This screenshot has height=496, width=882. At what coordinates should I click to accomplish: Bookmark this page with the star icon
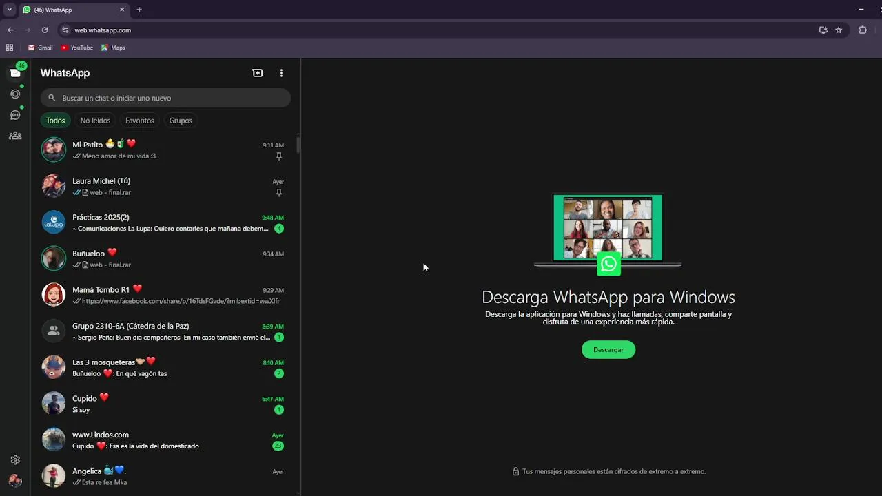click(839, 30)
